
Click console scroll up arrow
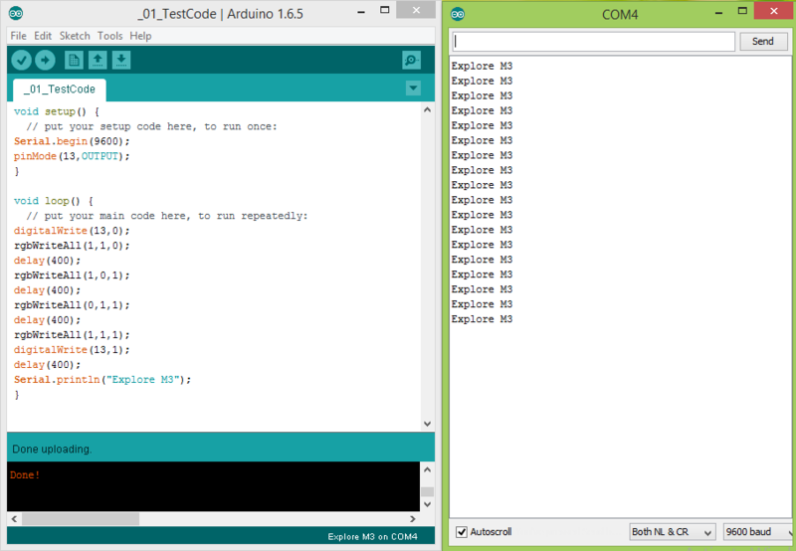click(428, 469)
